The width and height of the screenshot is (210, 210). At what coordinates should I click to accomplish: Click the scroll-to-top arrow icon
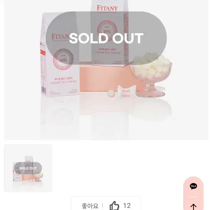click(x=194, y=207)
